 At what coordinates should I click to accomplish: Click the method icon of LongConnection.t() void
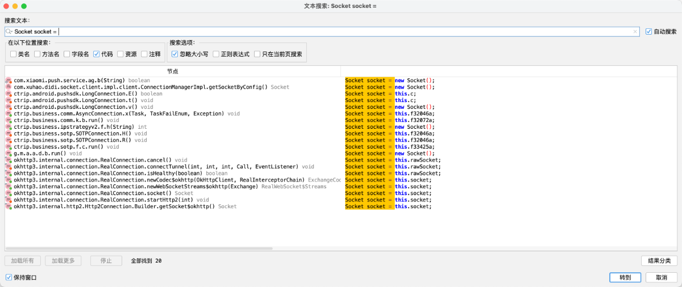coord(9,100)
